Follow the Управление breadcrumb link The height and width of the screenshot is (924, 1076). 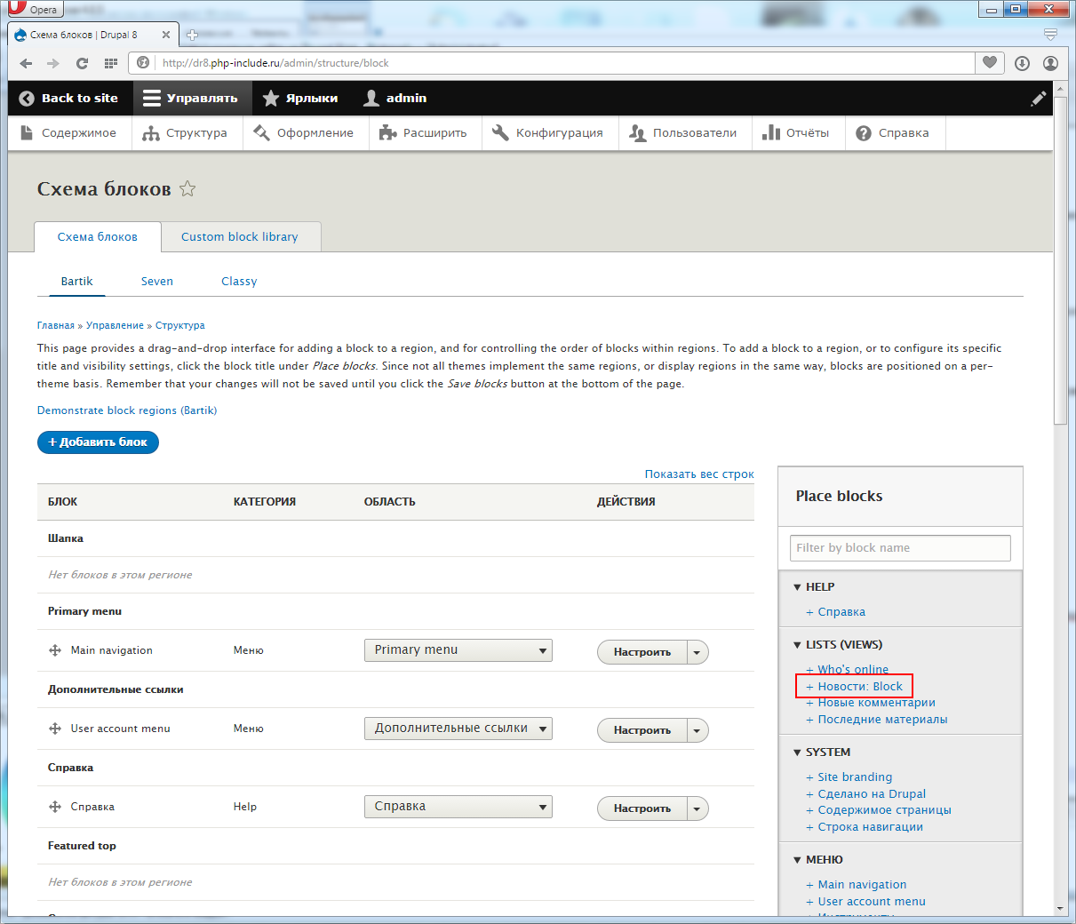pyautogui.click(x=115, y=325)
